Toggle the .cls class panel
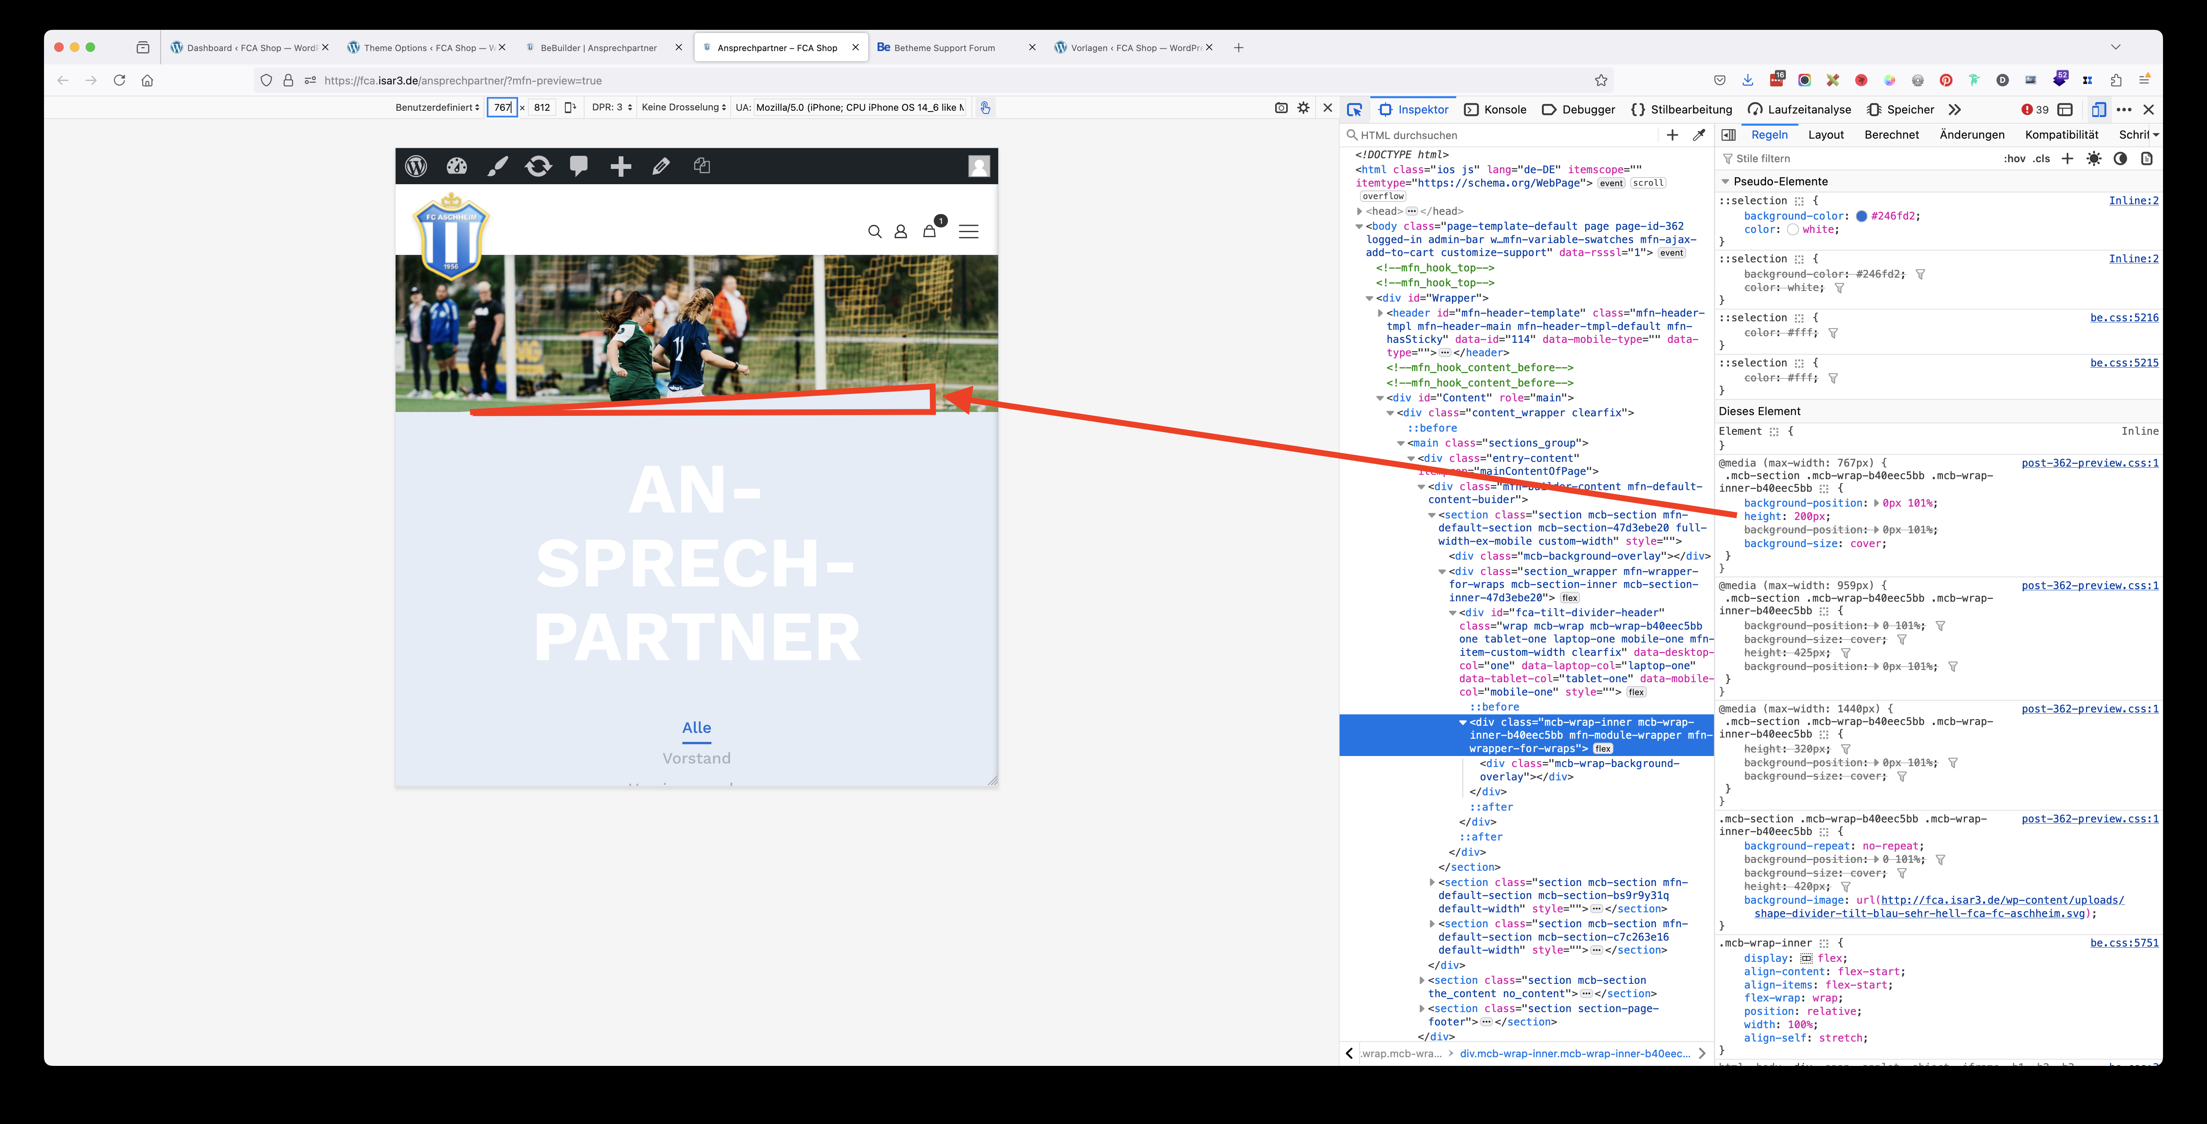Viewport: 2207px width, 1124px height. tap(2042, 159)
